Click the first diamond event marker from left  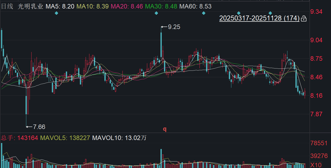[56, 13]
